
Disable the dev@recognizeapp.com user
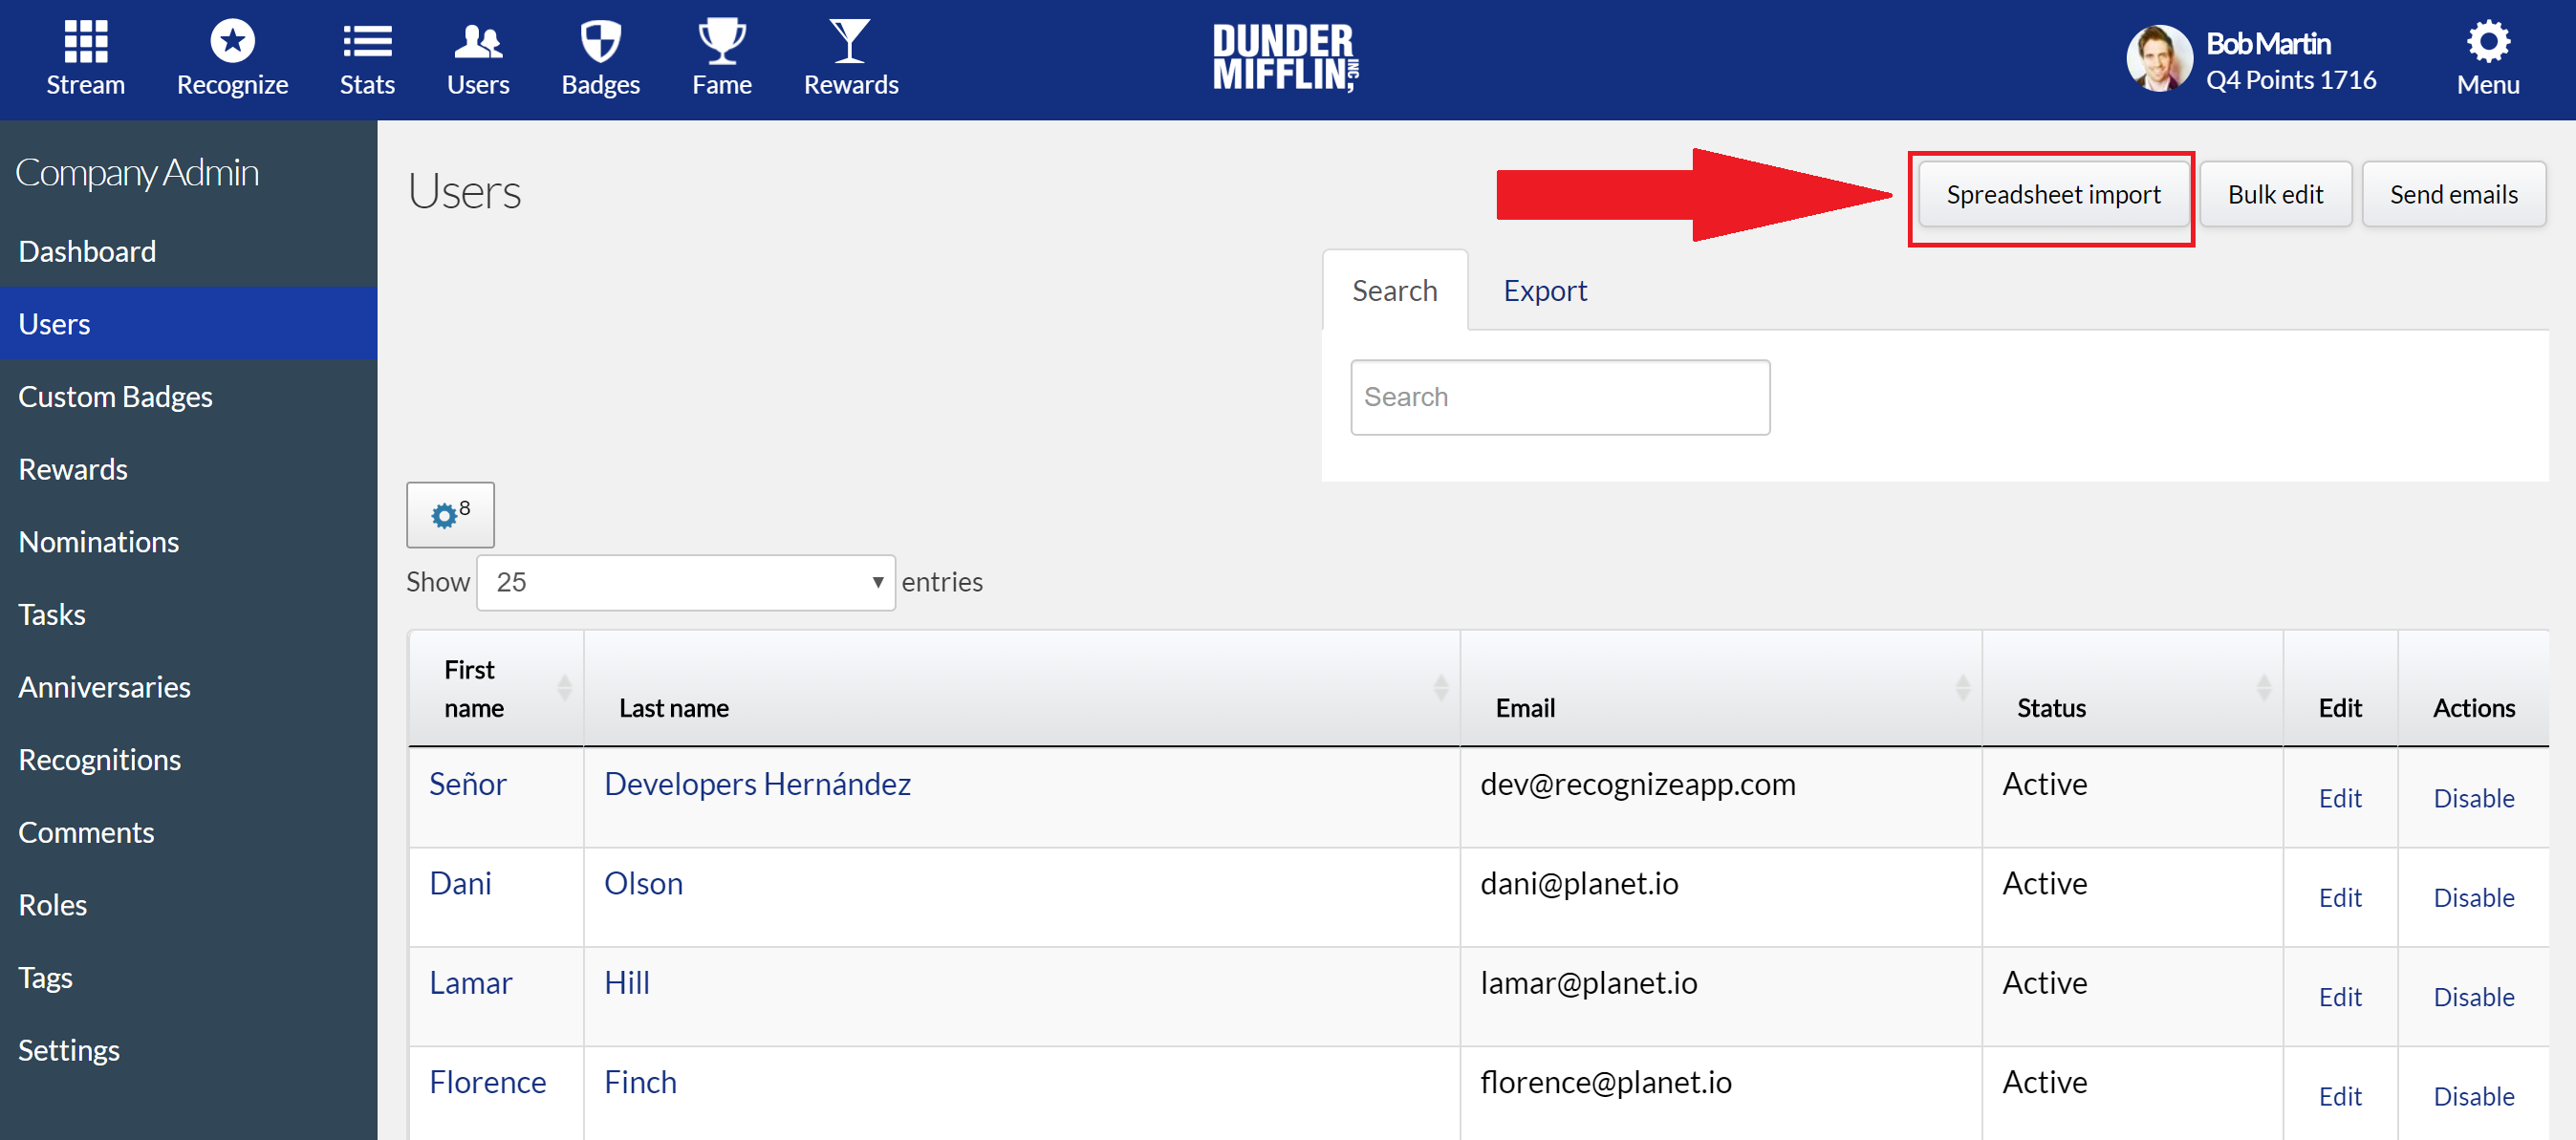pos(2474,798)
